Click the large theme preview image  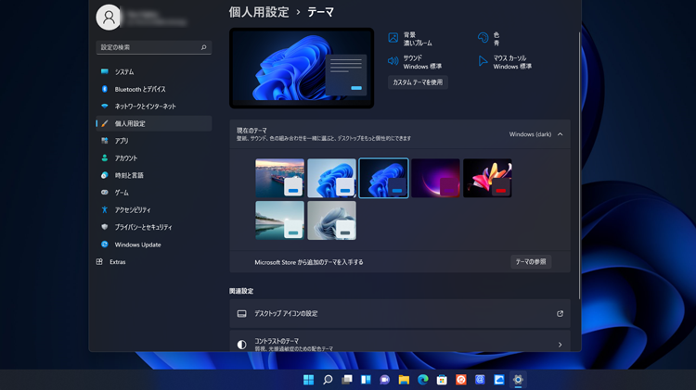pos(302,69)
